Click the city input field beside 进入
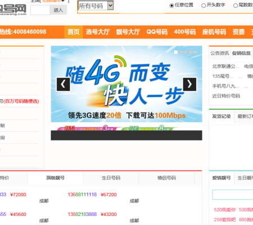The image size is (253, 225). pyautogui.click(x=40, y=10)
